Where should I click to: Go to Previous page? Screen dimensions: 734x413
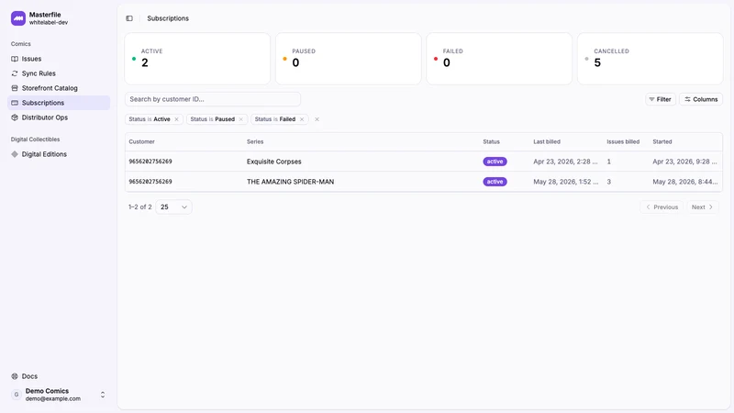[x=662, y=207]
